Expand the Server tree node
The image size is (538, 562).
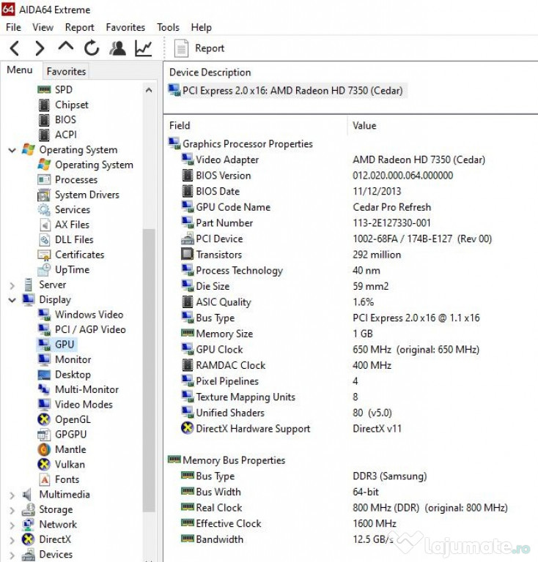[x=12, y=285]
